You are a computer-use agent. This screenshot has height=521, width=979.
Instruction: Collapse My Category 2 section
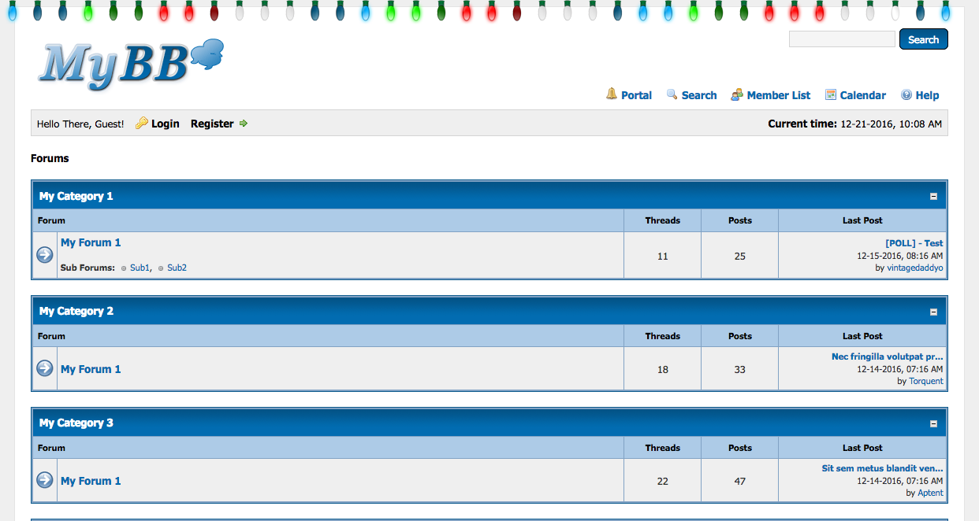[x=933, y=312]
